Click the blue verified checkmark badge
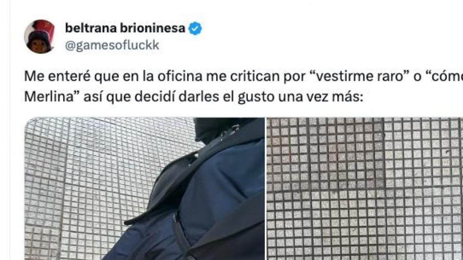This screenshot has height=260, width=463. (195, 28)
